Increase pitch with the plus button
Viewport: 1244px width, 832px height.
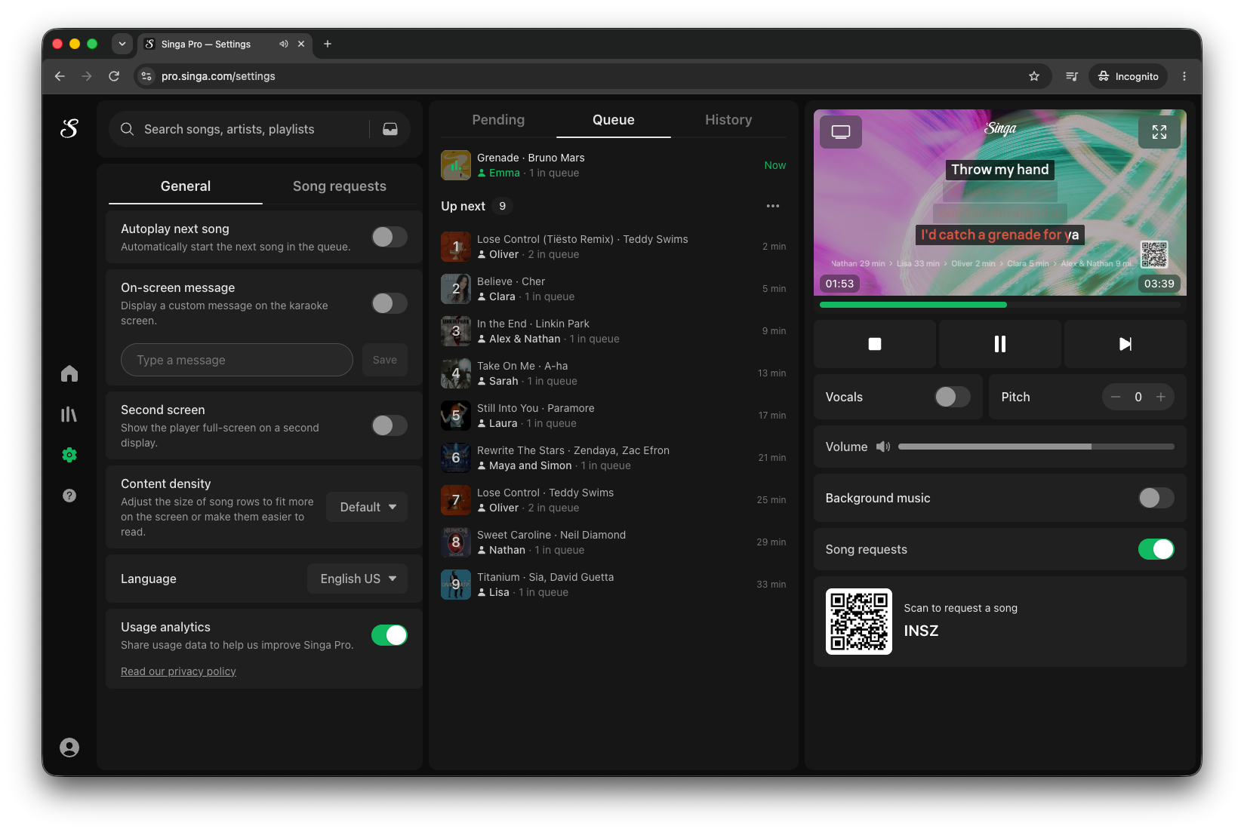point(1161,397)
